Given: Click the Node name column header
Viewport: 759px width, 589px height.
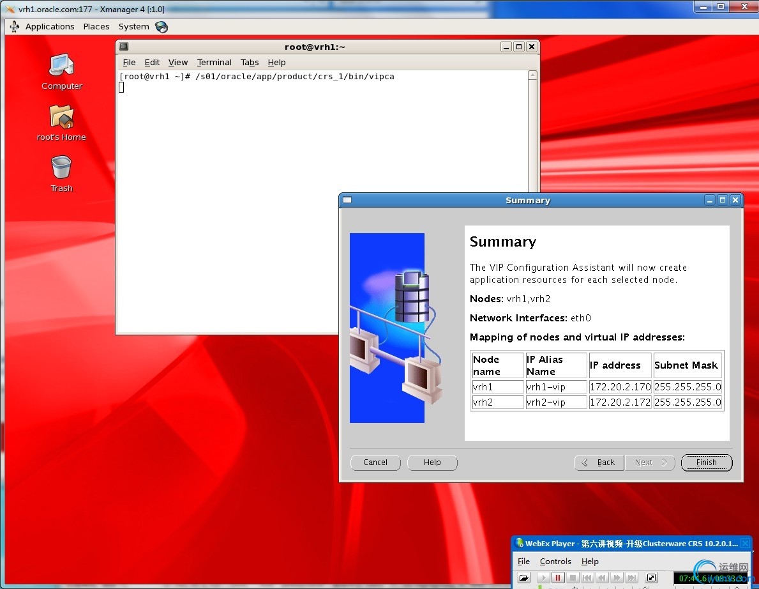Looking at the screenshot, I should click(x=497, y=365).
